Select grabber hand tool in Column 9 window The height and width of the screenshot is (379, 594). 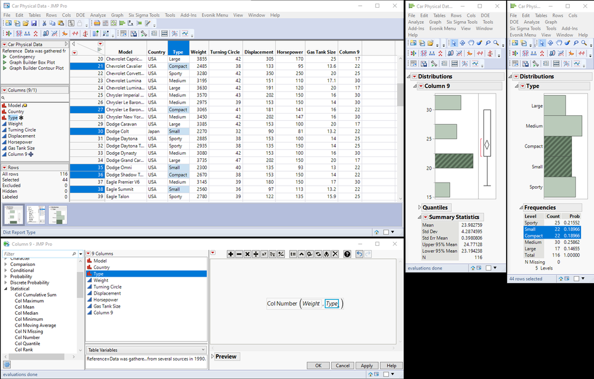(x=471, y=43)
